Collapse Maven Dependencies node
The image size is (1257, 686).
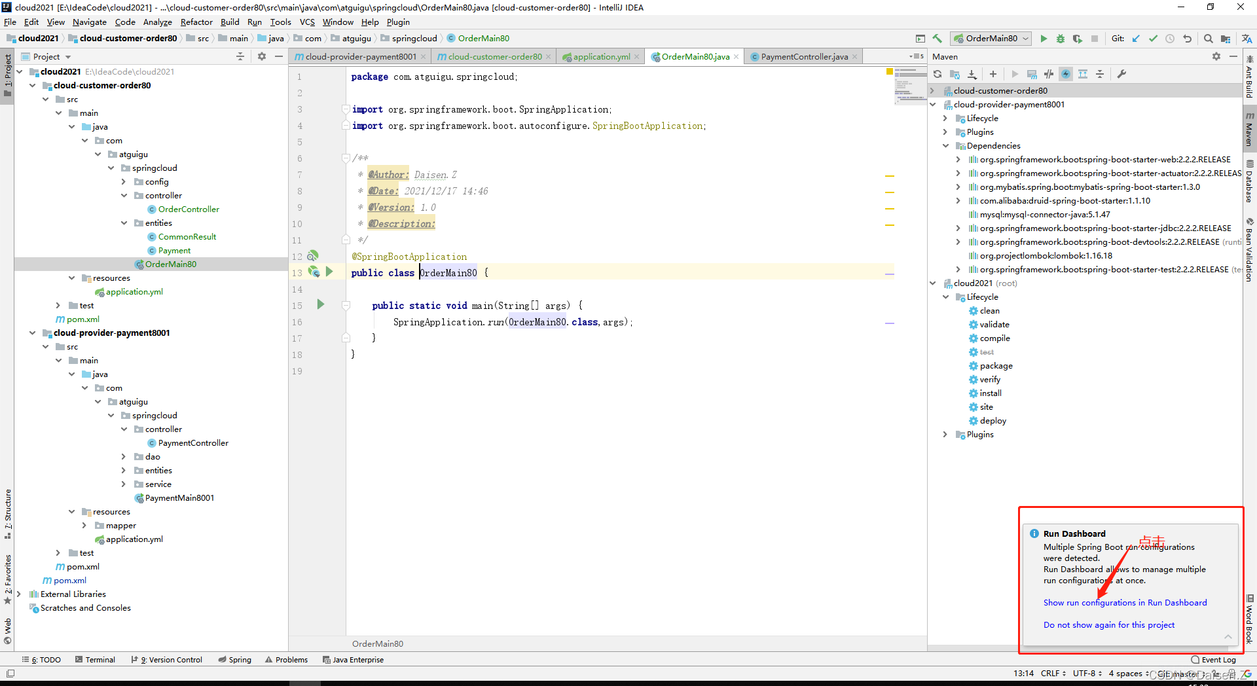tap(945, 145)
